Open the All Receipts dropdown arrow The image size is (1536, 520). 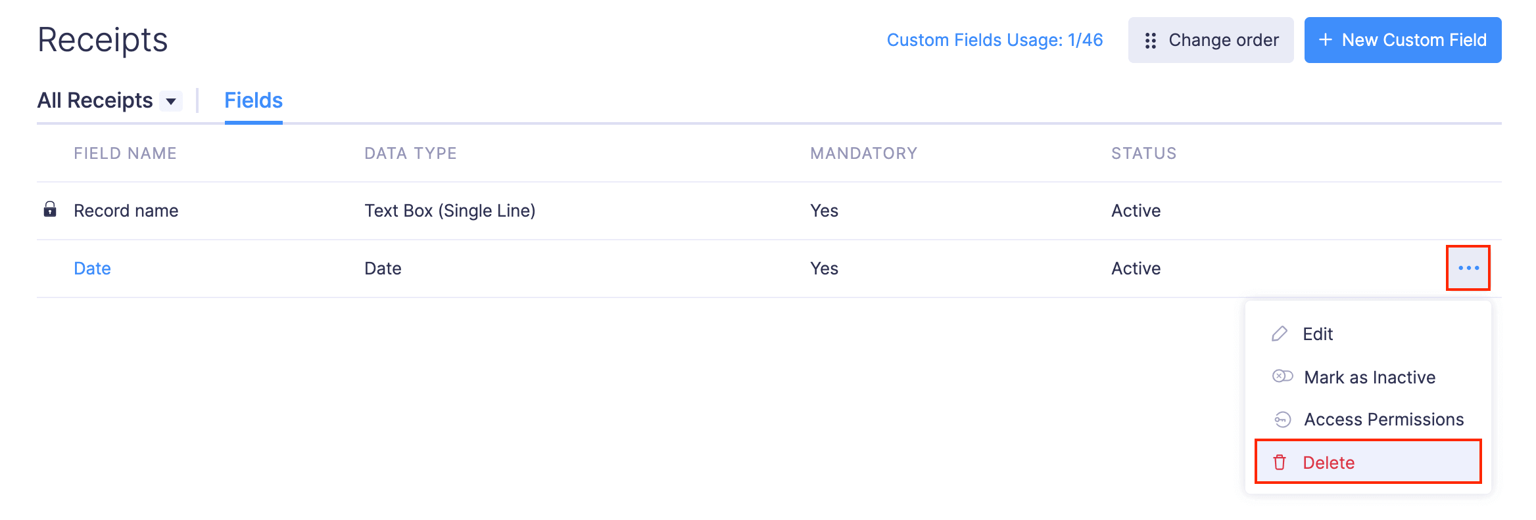point(171,101)
